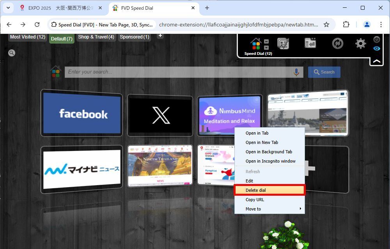Choose 'Open in Tab' from context menu
Viewport: 390px width, 249px height.
269,133
